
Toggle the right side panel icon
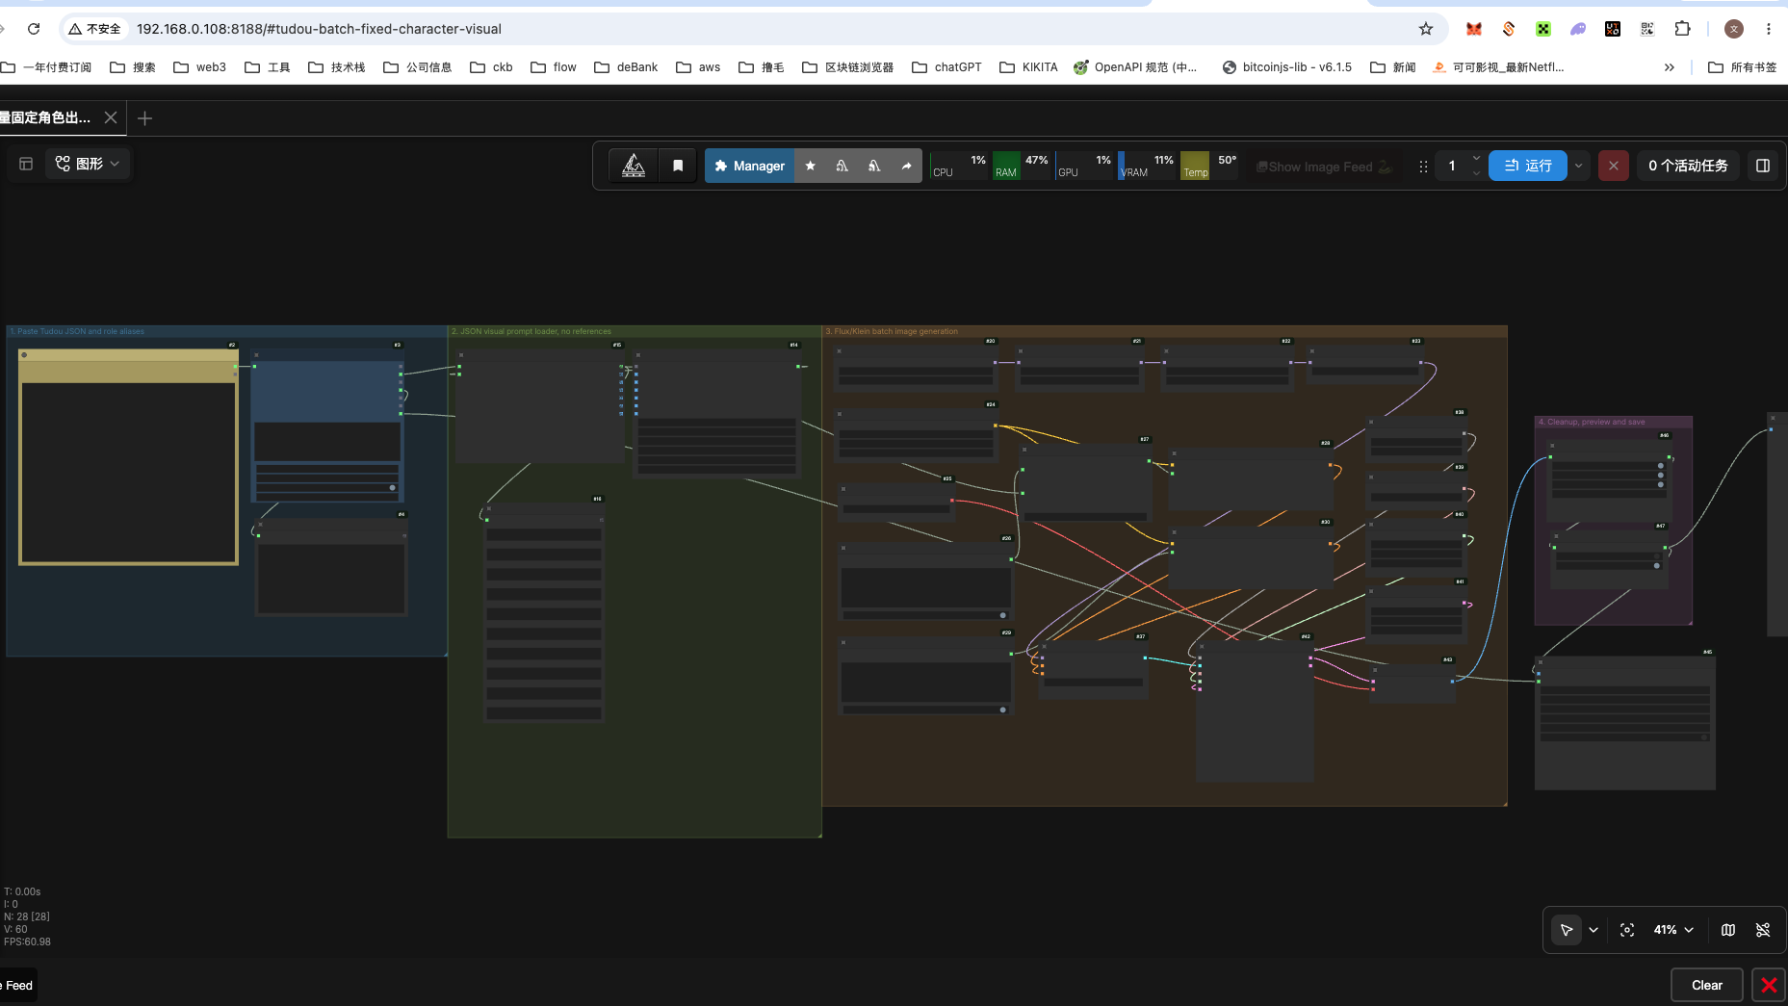tap(1763, 166)
